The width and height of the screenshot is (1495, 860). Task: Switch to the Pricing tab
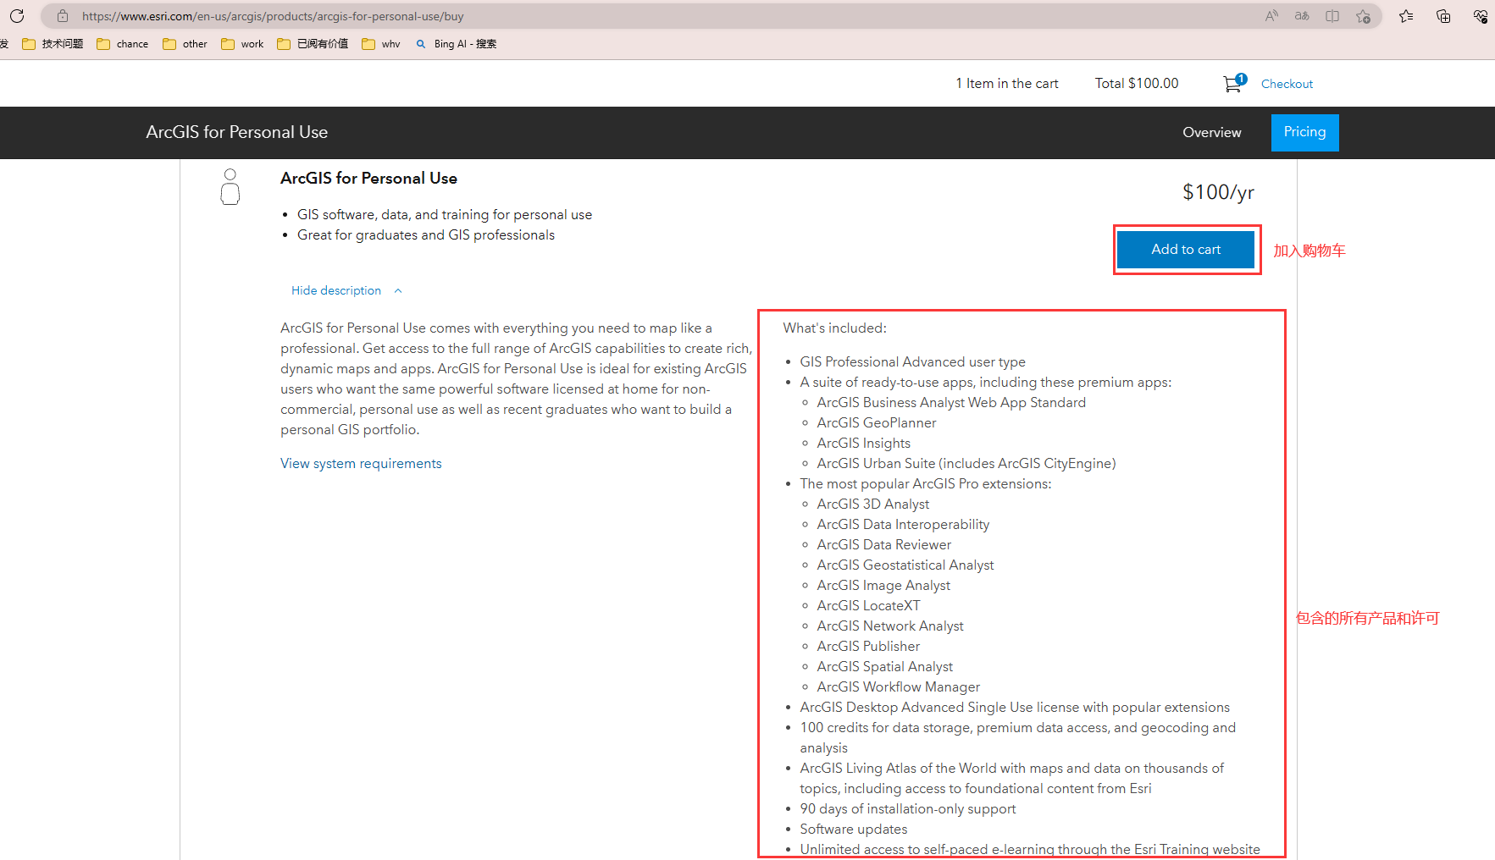[1304, 132]
